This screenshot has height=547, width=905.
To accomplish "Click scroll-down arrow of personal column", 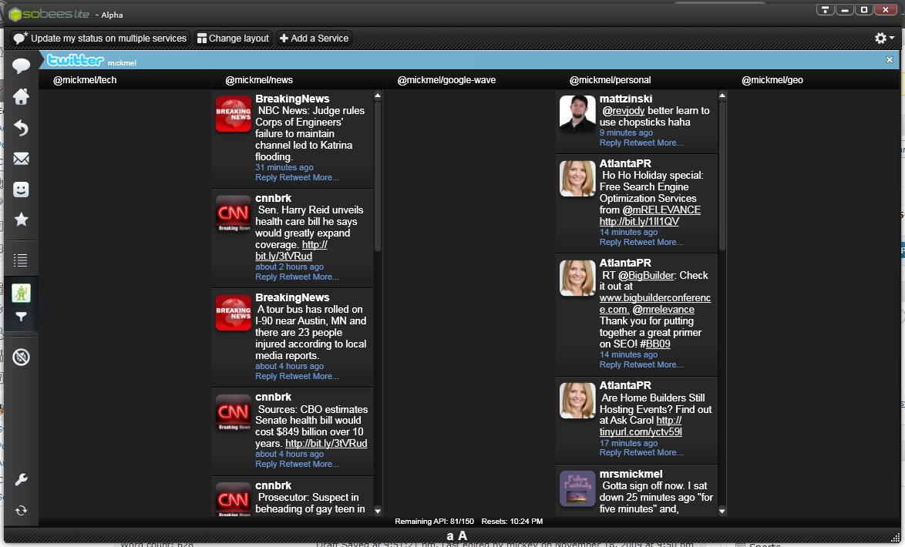I will [722, 511].
